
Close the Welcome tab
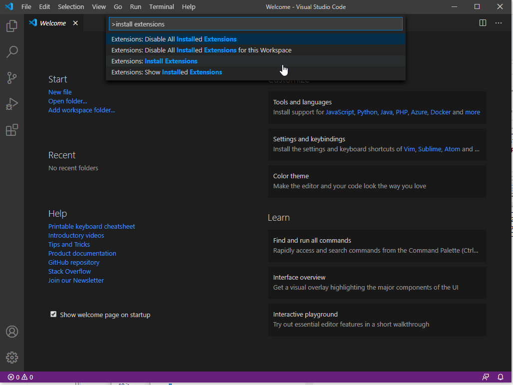[x=75, y=23]
